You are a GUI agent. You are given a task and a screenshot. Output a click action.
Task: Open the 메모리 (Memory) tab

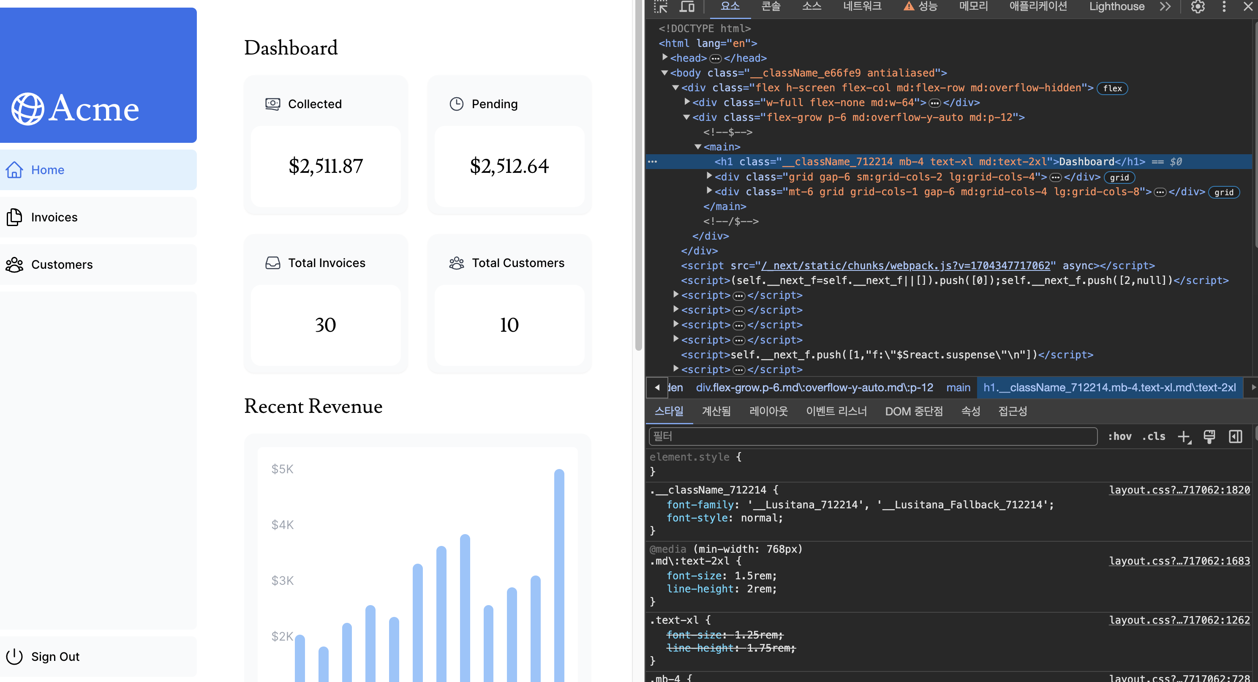pyautogui.click(x=973, y=7)
